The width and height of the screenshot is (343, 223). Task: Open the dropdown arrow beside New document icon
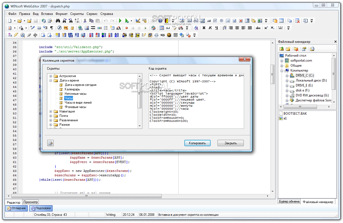coord(14,21)
